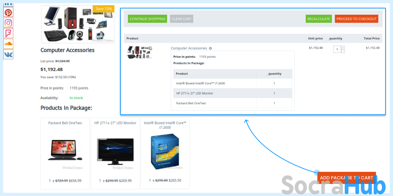
Task: Open the Foursquare social icon
Action: click(x=8, y=33)
